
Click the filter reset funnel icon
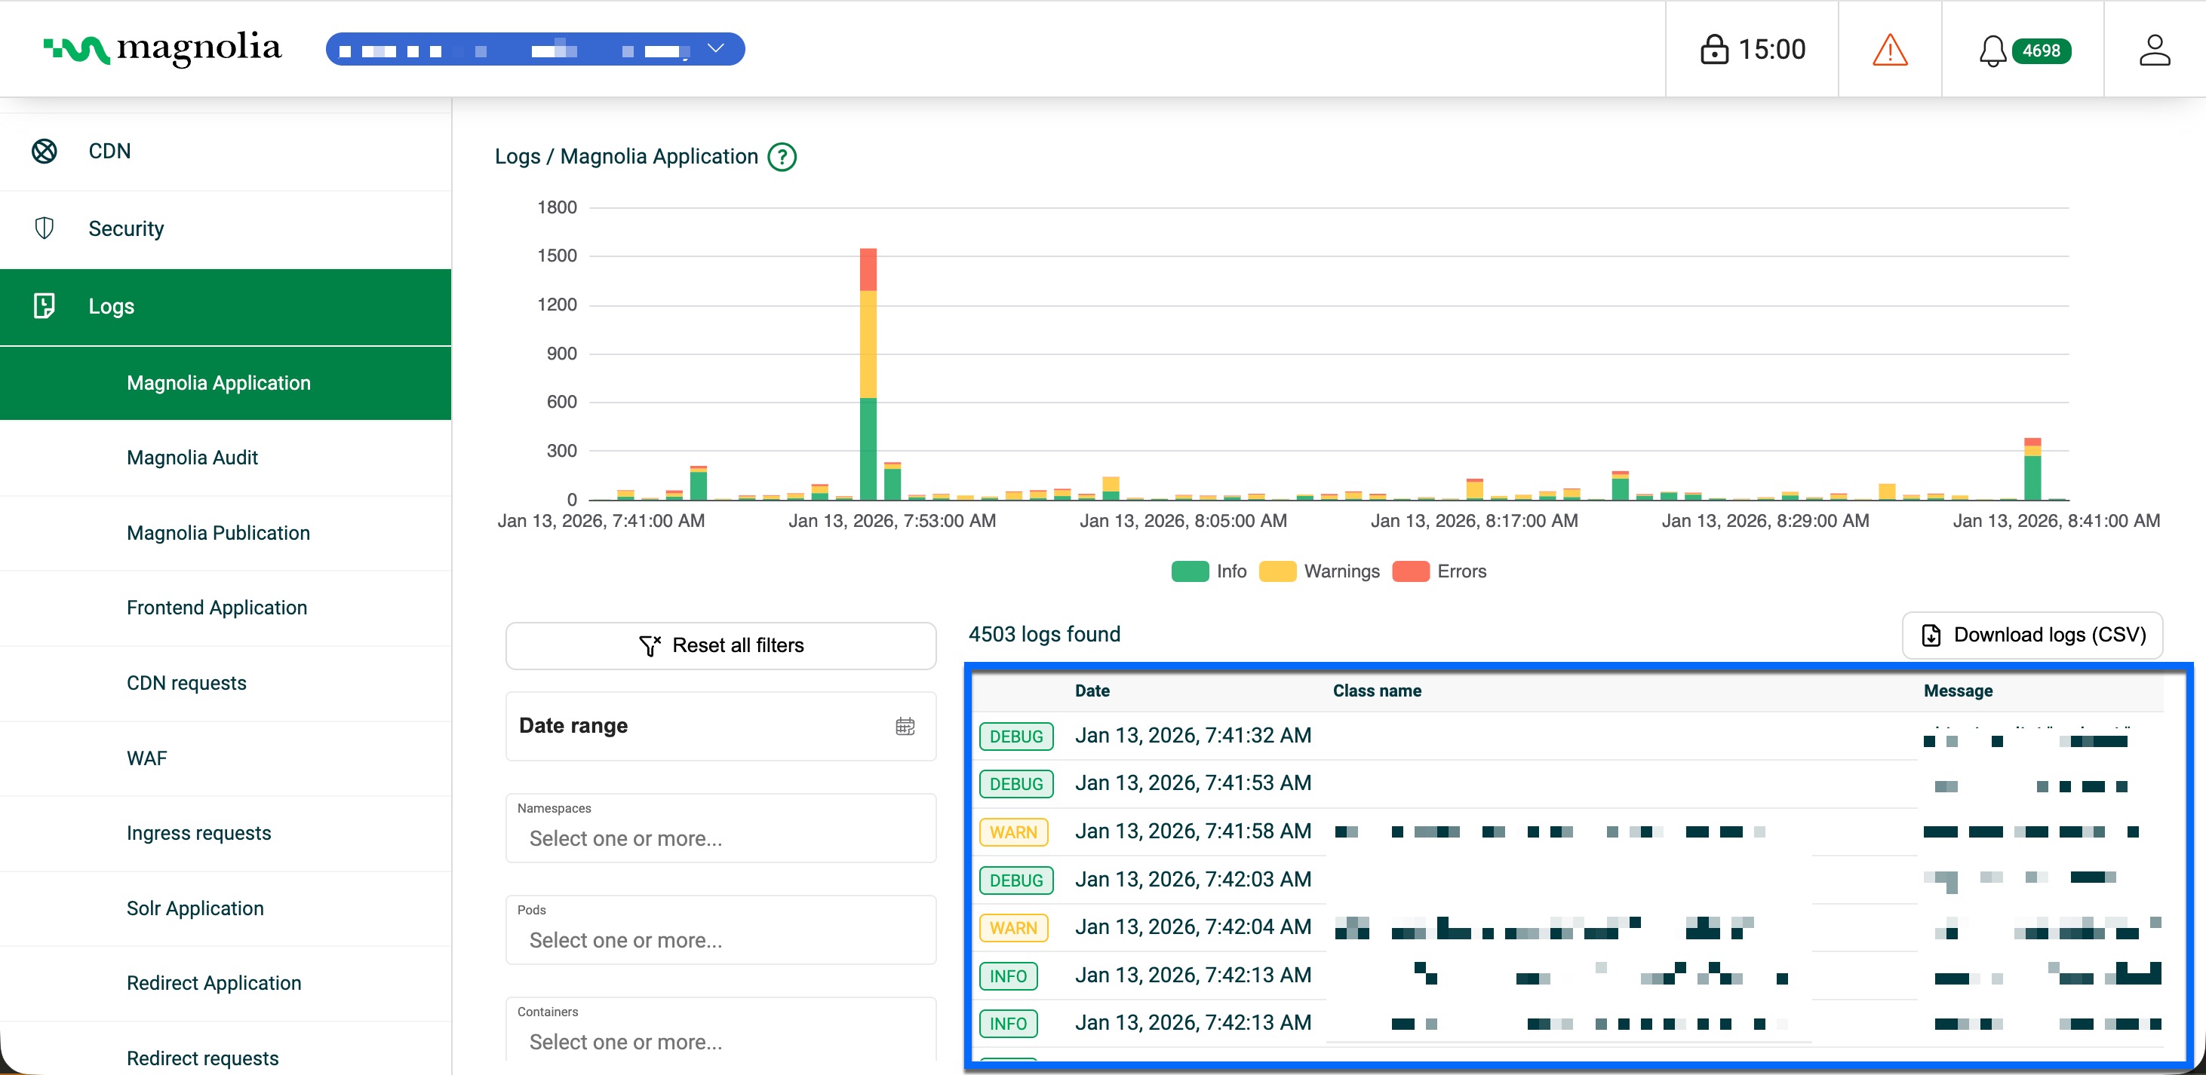pyautogui.click(x=650, y=645)
